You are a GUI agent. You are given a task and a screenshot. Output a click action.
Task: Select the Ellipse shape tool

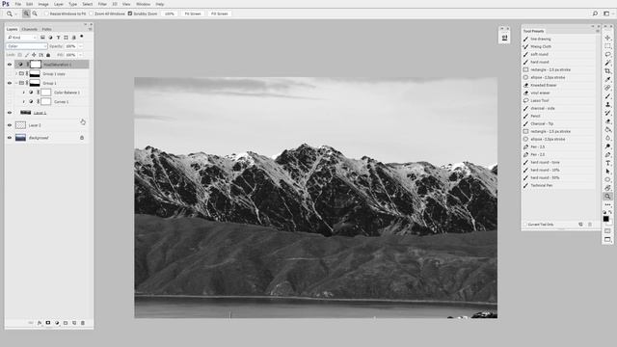click(607, 179)
